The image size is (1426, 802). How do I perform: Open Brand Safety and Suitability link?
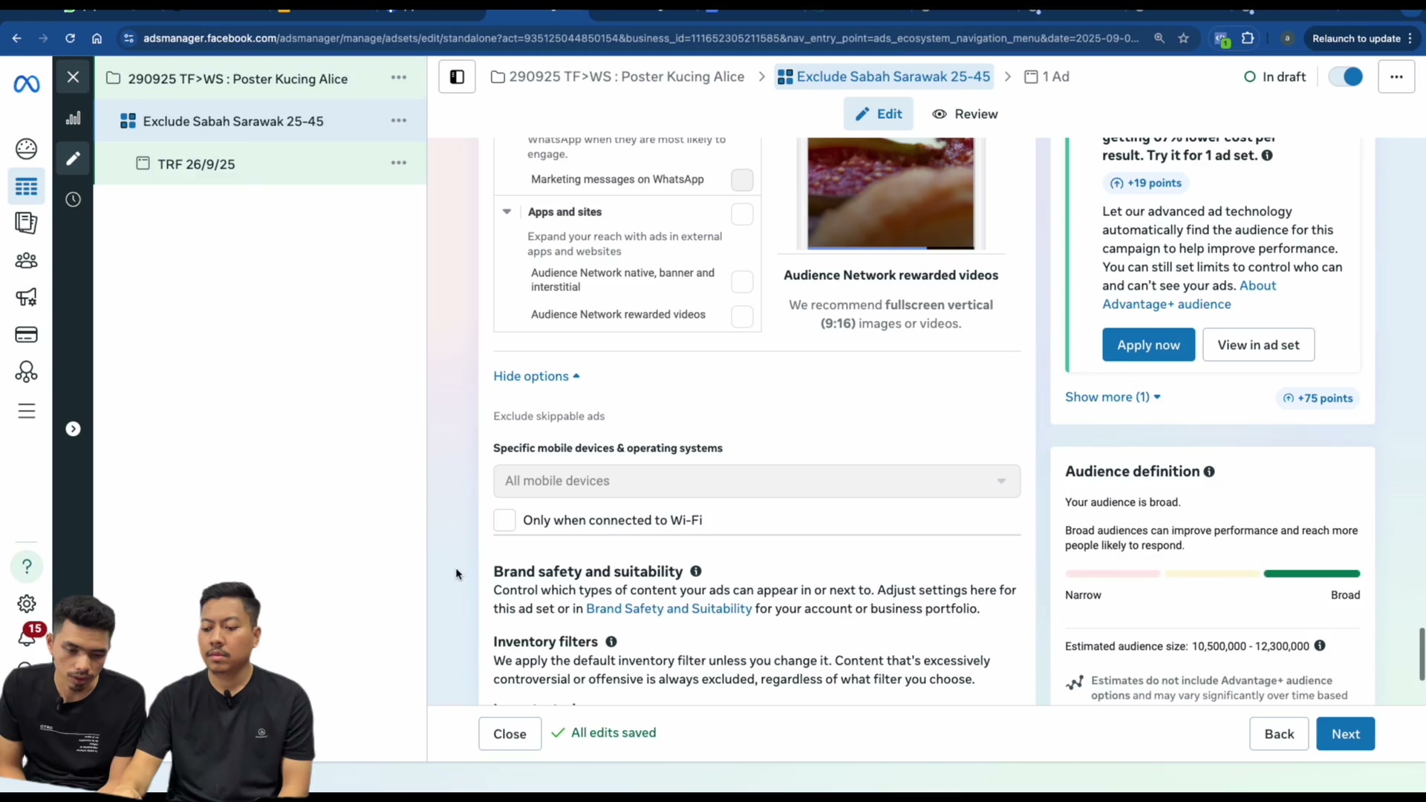click(668, 609)
